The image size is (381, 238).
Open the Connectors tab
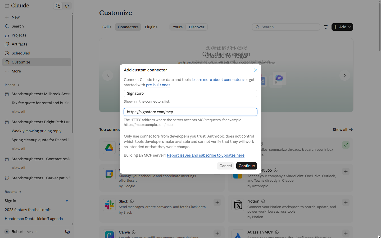[128, 27]
